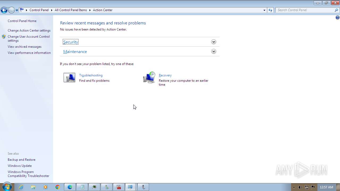Switch to the green monitor taskbar app
Viewport: 340px width, 191px height.
click(x=94, y=187)
